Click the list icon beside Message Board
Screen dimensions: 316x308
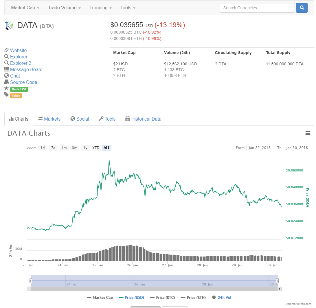pyautogui.click(x=6, y=69)
